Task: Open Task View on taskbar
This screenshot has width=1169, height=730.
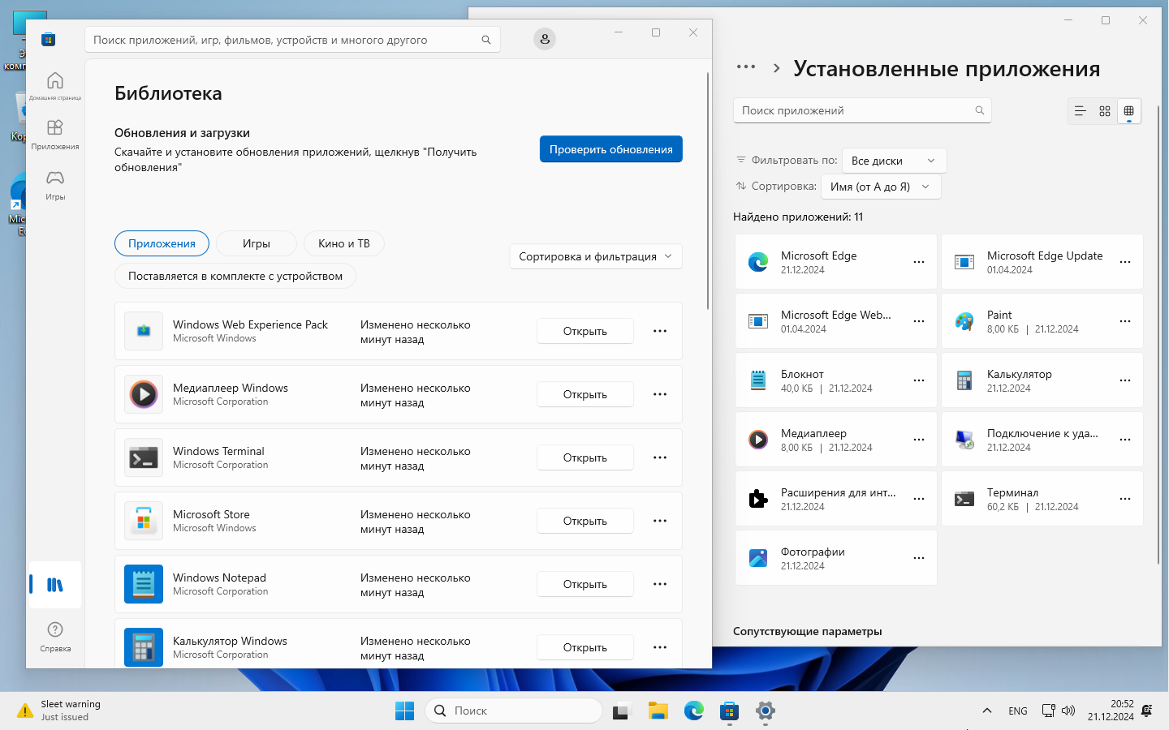Action: coord(622,711)
